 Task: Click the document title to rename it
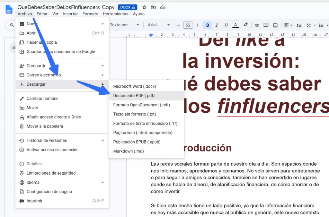[x=66, y=7]
